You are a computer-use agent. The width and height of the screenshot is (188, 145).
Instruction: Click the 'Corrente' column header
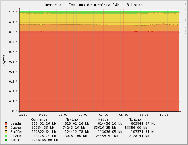click(x=39, y=119)
